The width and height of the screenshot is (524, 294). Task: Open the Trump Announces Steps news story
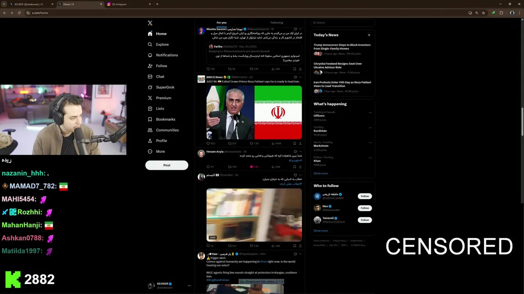tap(342, 49)
